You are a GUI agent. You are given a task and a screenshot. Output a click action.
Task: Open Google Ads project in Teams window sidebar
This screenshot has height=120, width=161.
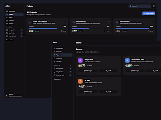pyautogui.click(x=62, y=68)
